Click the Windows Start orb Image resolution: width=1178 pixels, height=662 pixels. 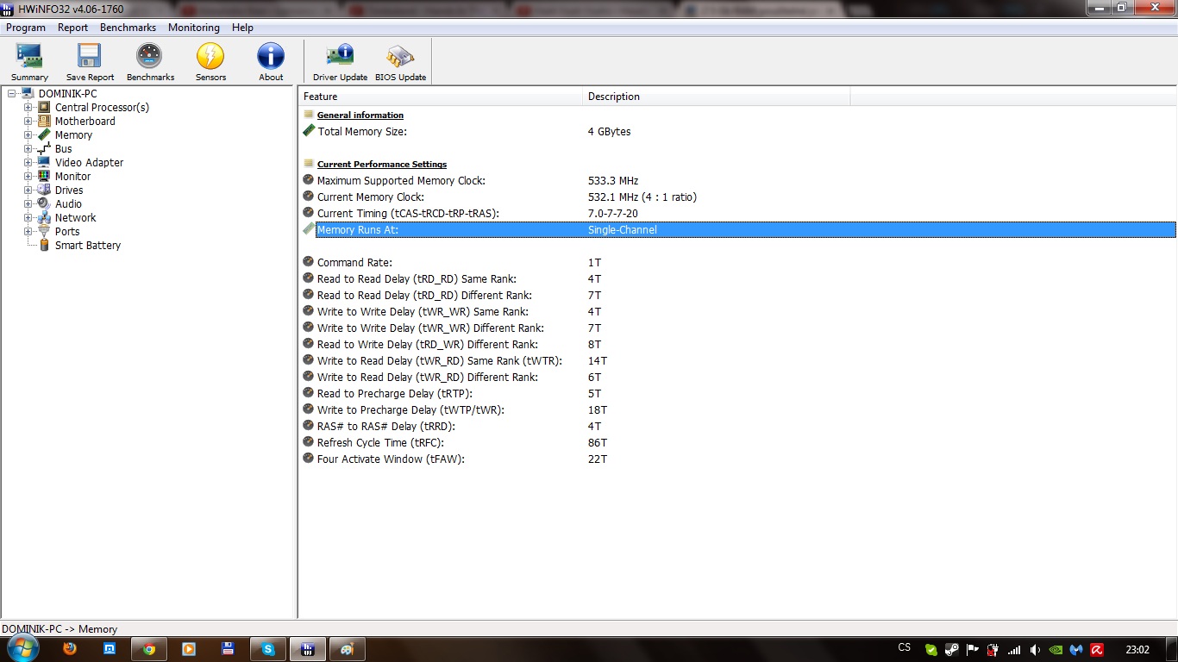point(22,649)
